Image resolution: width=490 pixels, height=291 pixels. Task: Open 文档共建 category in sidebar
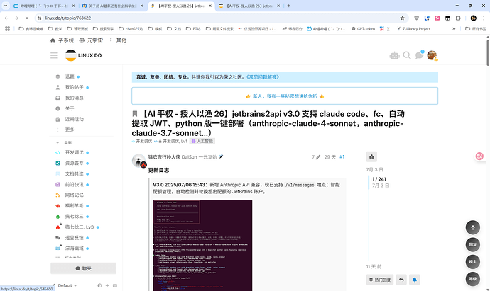74,173
